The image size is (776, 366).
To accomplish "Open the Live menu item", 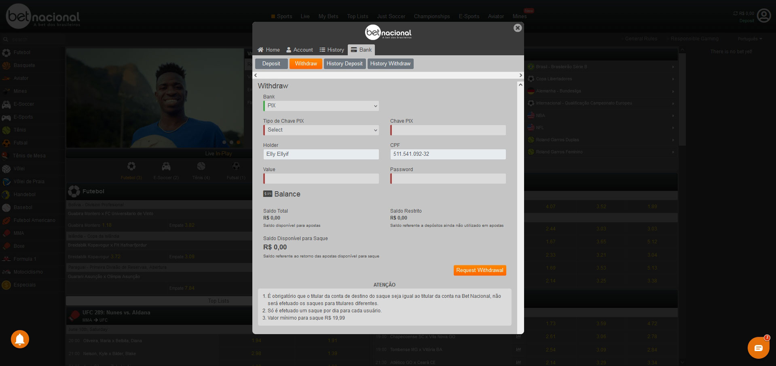I will [305, 17].
